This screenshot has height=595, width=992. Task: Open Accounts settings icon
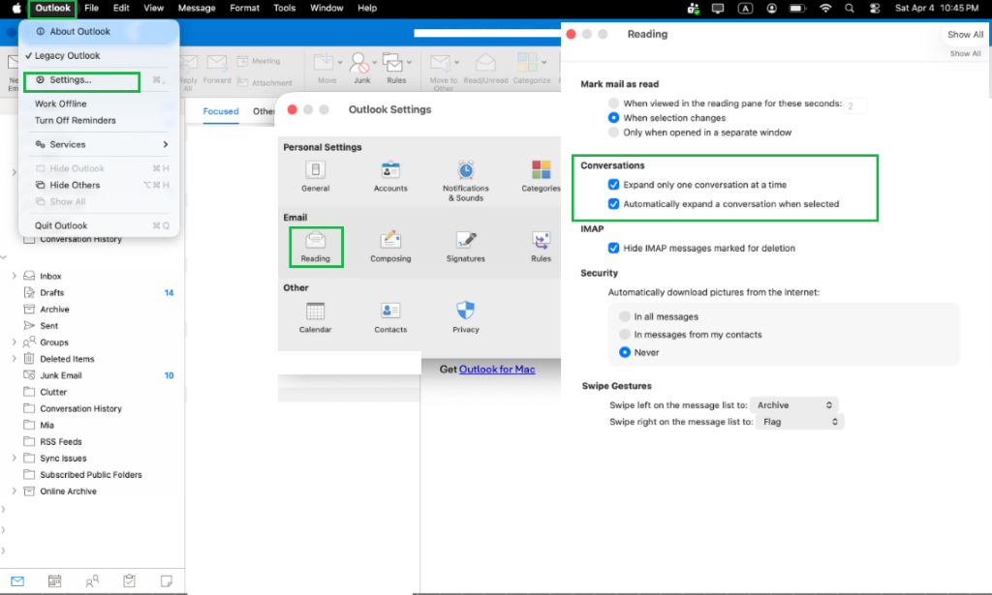(x=390, y=170)
